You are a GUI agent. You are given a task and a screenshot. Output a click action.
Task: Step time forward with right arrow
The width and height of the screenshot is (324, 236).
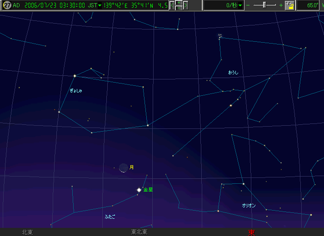click(186, 5)
